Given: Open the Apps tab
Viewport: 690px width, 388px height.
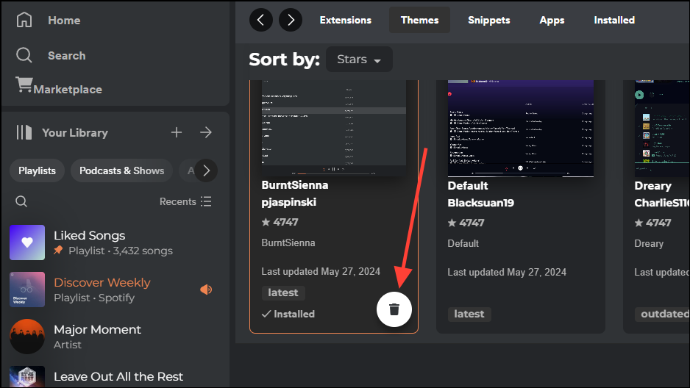Looking at the screenshot, I should tap(552, 21).
